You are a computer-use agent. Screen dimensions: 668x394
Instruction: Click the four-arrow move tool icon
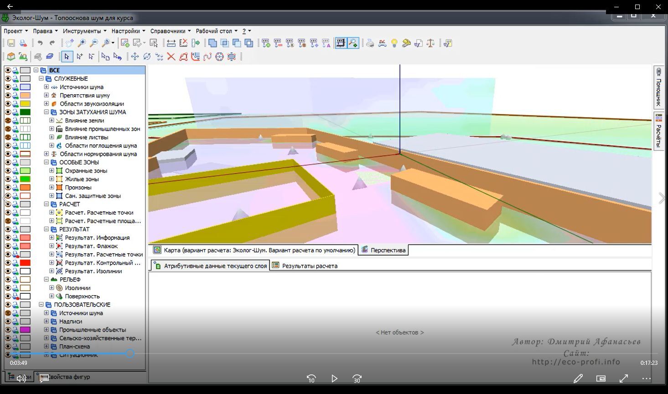click(135, 56)
